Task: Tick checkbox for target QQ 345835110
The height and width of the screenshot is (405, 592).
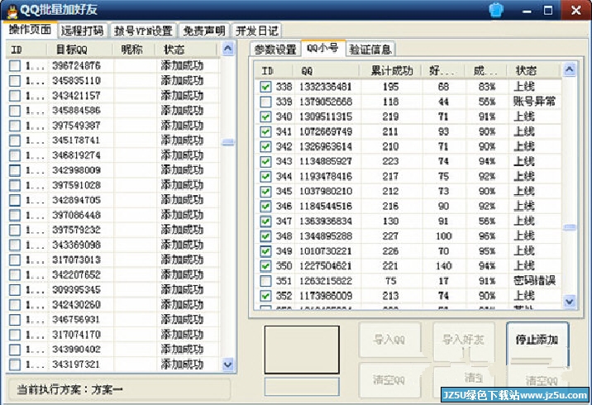Action: tap(15, 81)
